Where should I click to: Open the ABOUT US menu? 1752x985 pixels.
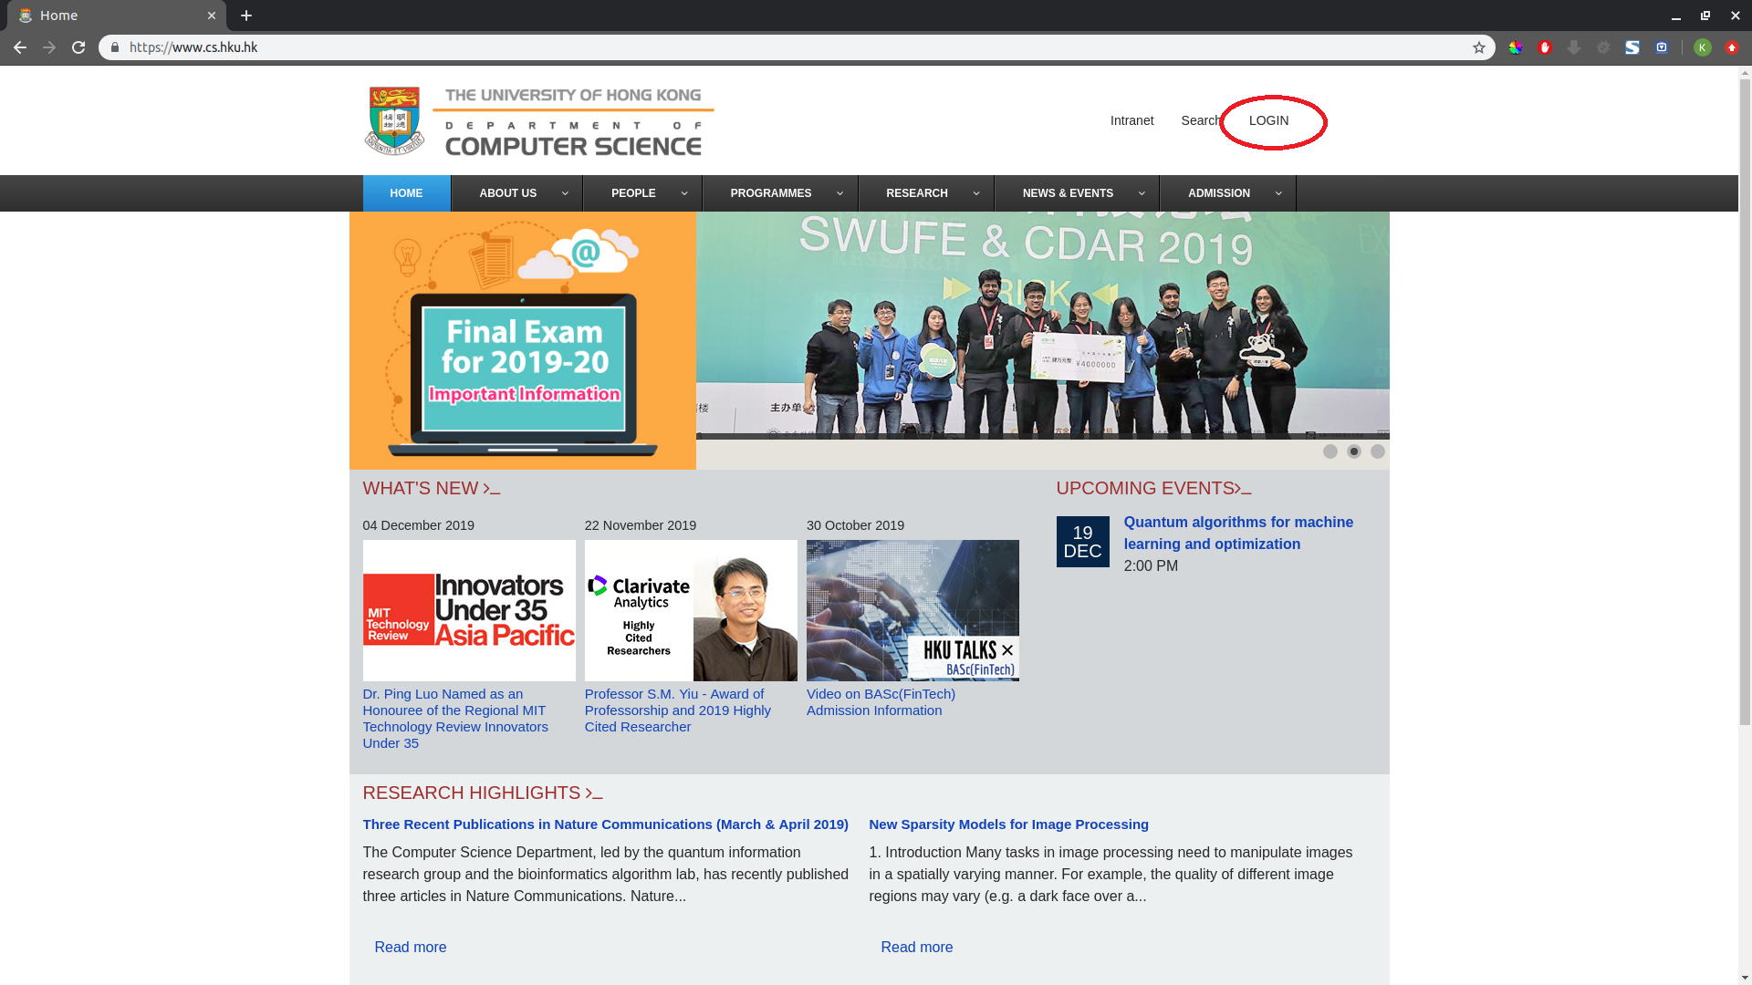pos(507,193)
